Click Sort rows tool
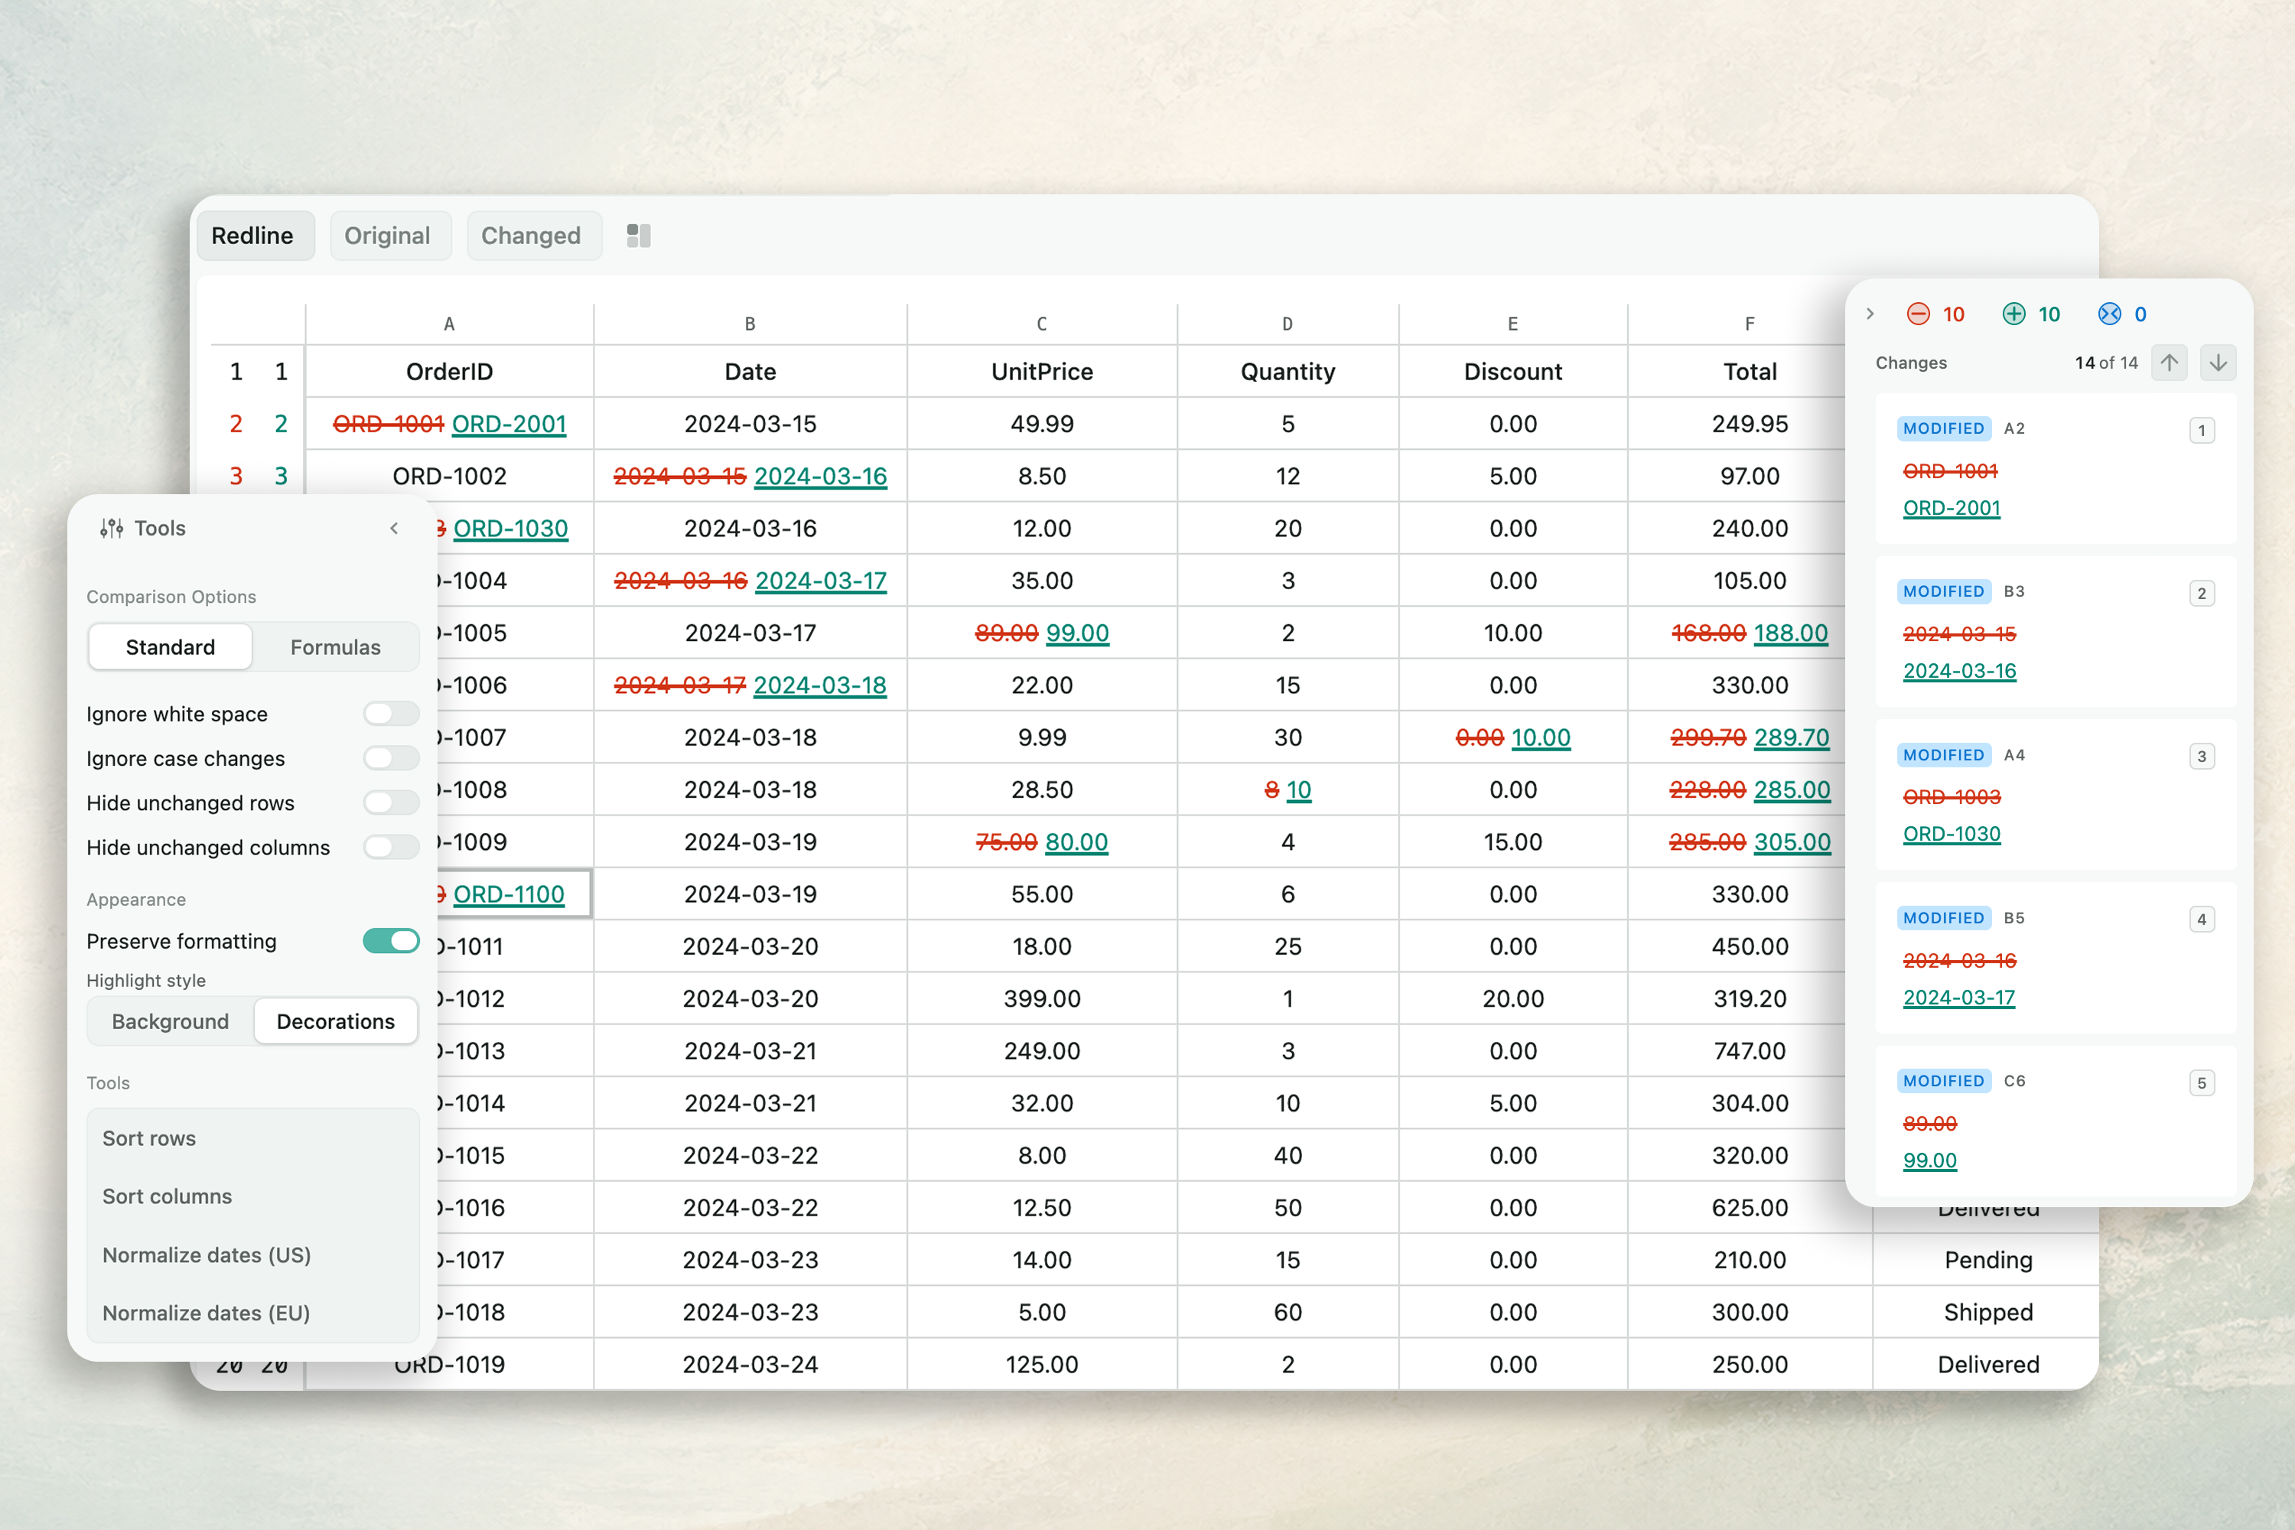Image resolution: width=2295 pixels, height=1530 pixels. coord(252,1138)
